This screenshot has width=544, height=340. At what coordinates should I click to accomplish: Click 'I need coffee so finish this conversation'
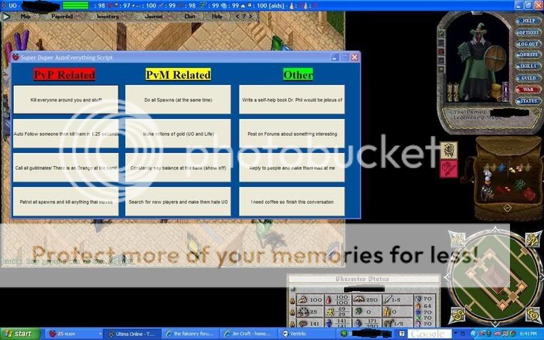[x=292, y=201]
